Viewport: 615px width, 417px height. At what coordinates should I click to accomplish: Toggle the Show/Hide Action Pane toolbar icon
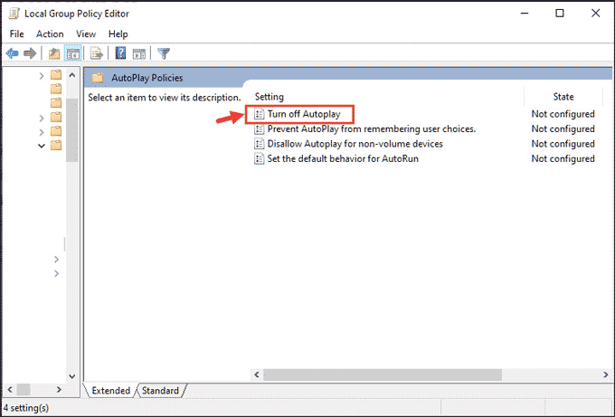139,53
